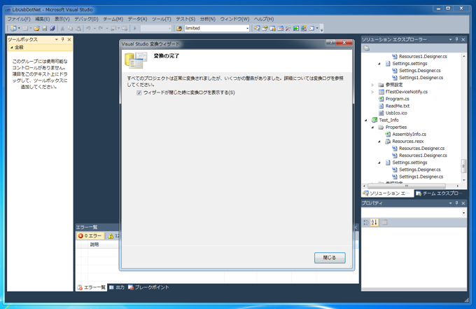476x309 pixels.
Task: Click the Find in Files icon beside limited box
Action: 179,28
